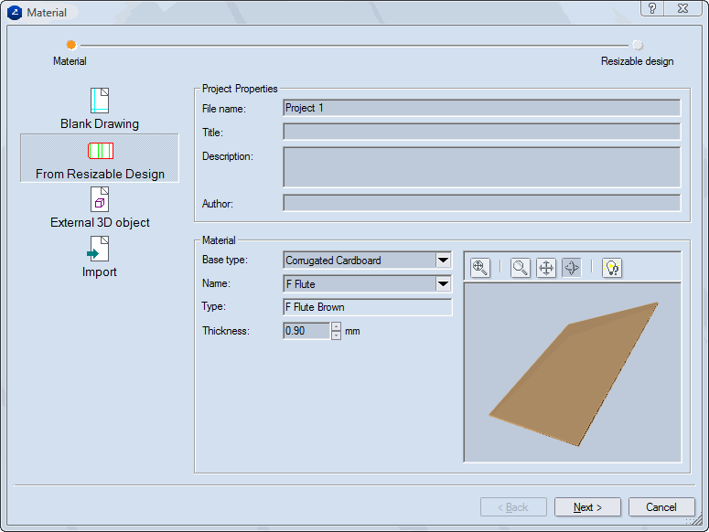This screenshot has height=532, width=709.
Task: Click the Resizable design wizard step
Action: point(637,45)
